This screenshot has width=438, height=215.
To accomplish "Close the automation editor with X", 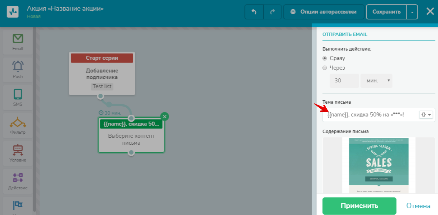I will (430, 11).
